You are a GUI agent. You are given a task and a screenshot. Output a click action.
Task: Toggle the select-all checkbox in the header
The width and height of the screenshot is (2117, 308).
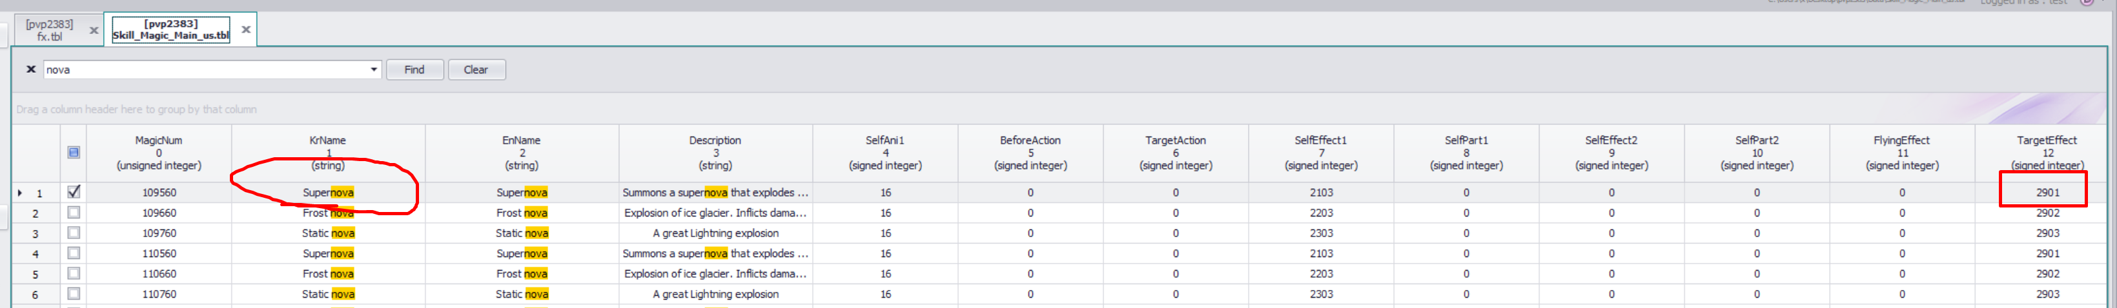pos(73,152)
